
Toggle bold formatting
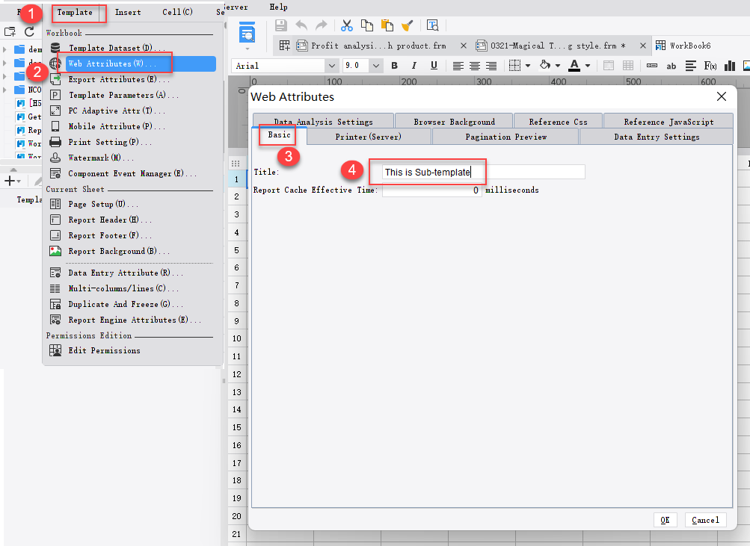[x=394, y=66]
